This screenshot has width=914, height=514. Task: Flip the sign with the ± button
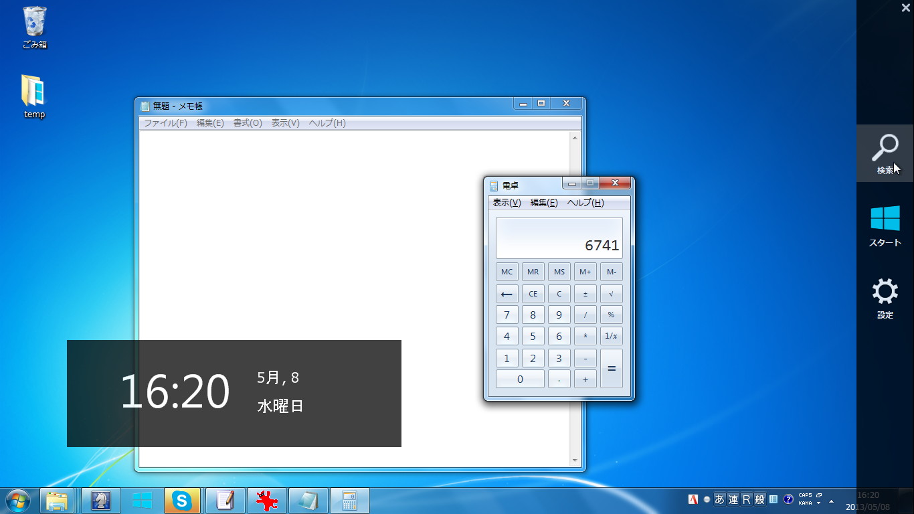(585, 294)
